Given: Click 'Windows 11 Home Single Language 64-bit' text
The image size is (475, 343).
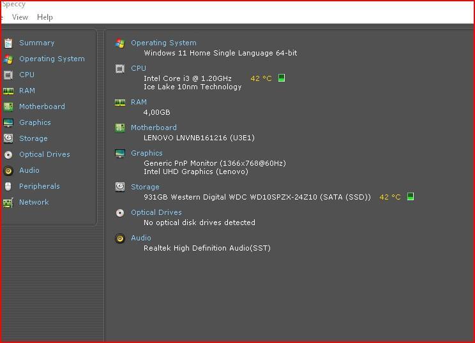Looking at the screenshot, I should pos(220,53).
